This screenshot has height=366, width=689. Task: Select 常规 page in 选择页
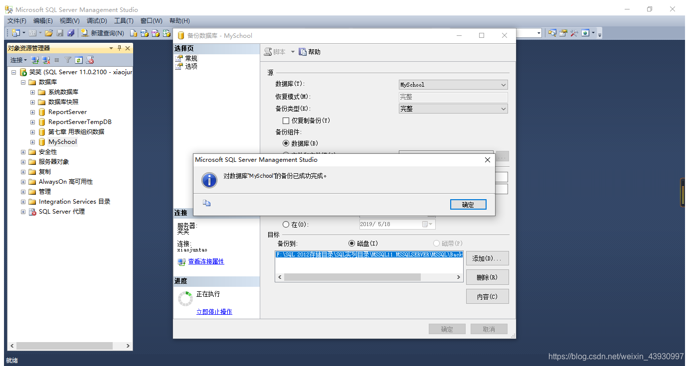pos(191,58)
